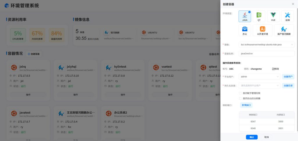The image size is (298, 141).
Task: Choose the QT environment type
Action: click(x=259, y=17)
